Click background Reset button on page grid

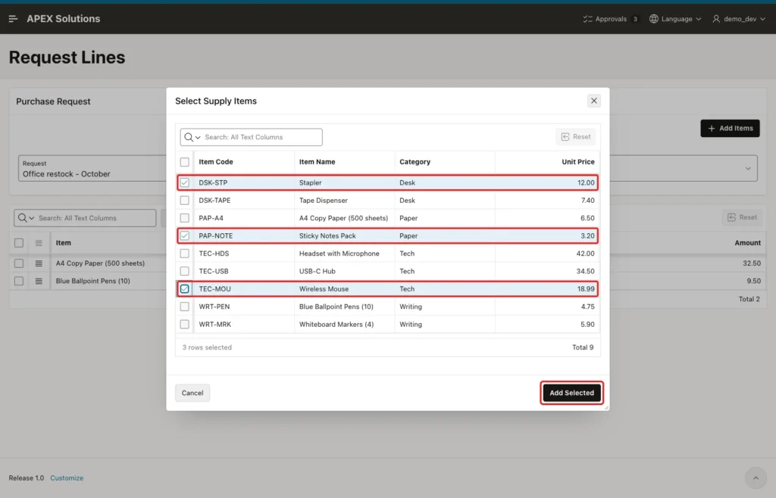click(x=742, y=217)
